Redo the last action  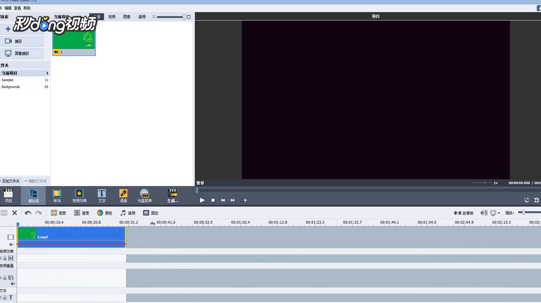pos(39,213)
